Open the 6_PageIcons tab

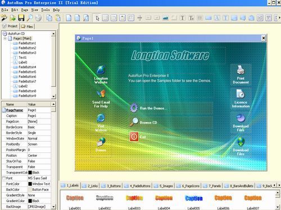(x=188, y=186)
